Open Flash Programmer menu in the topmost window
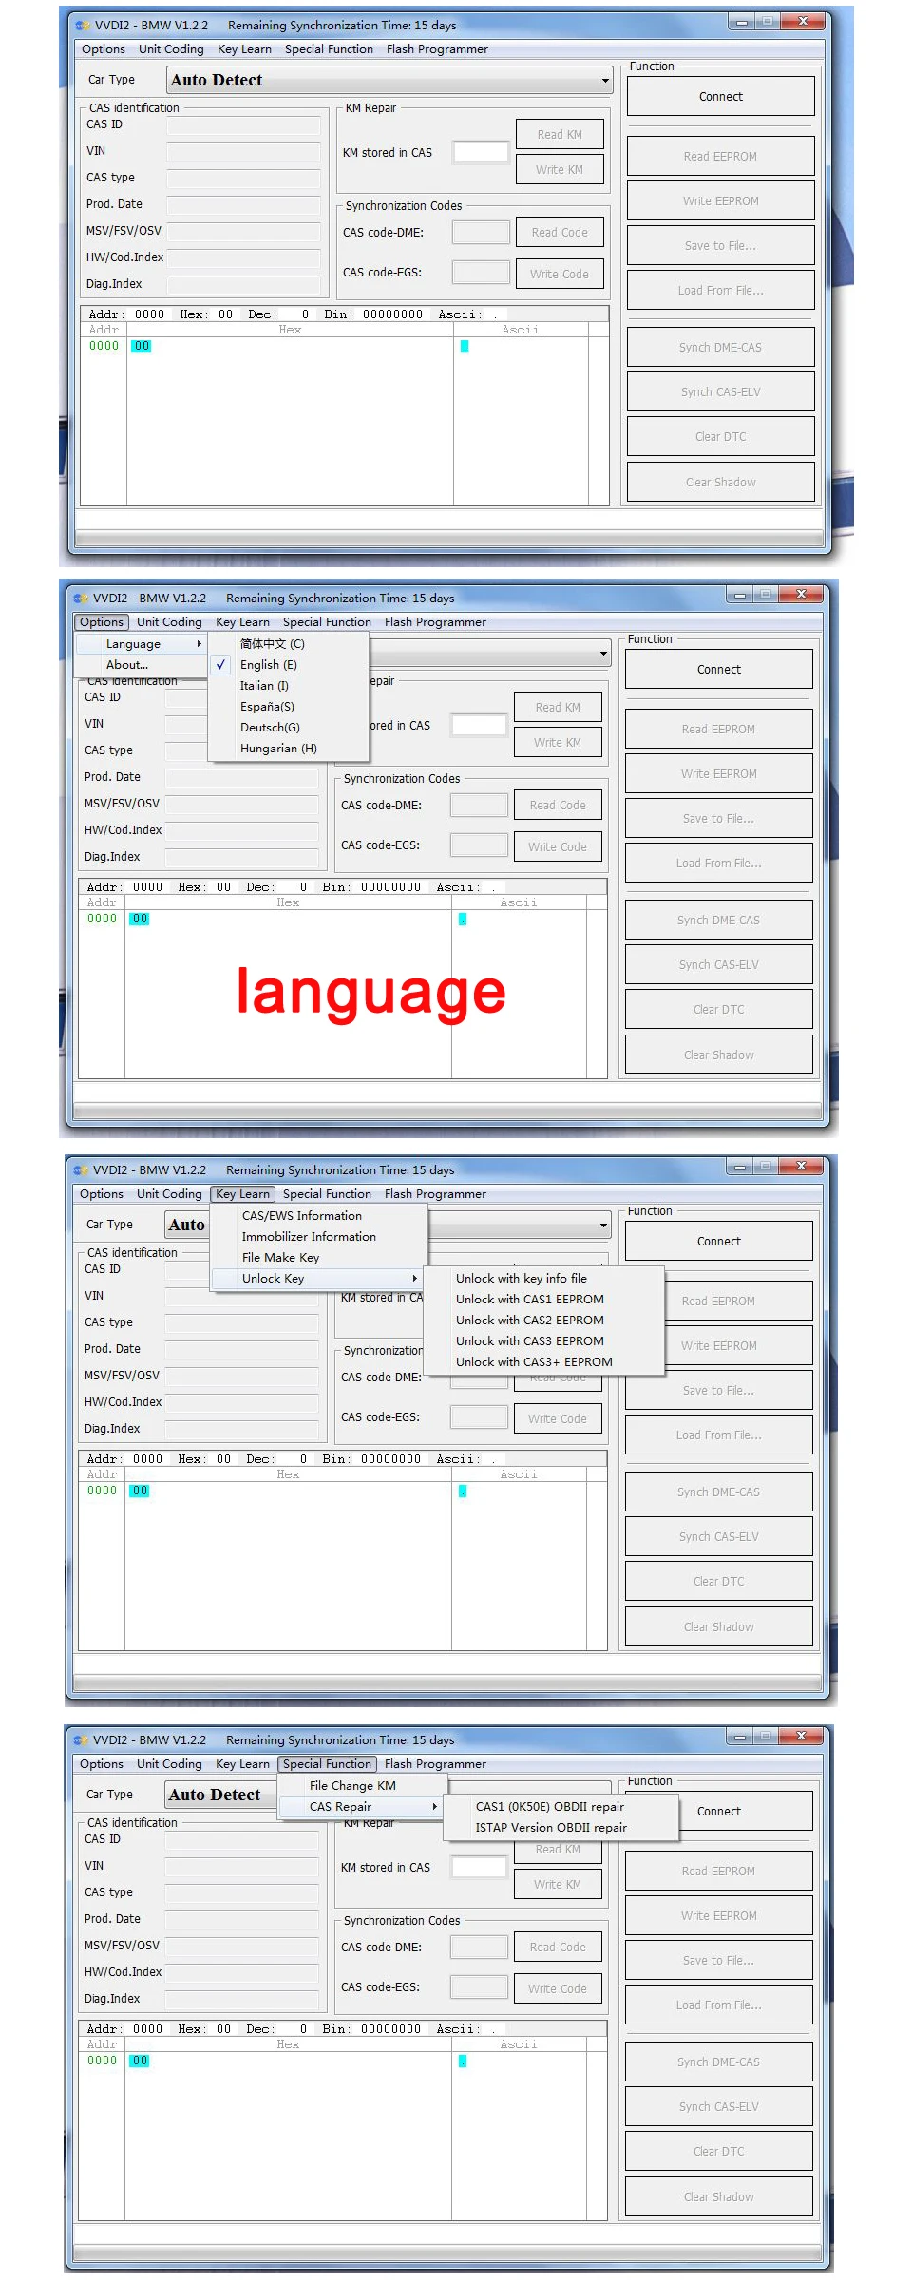The width and height of the screenshot is (912, 2280). coord(437,49)
